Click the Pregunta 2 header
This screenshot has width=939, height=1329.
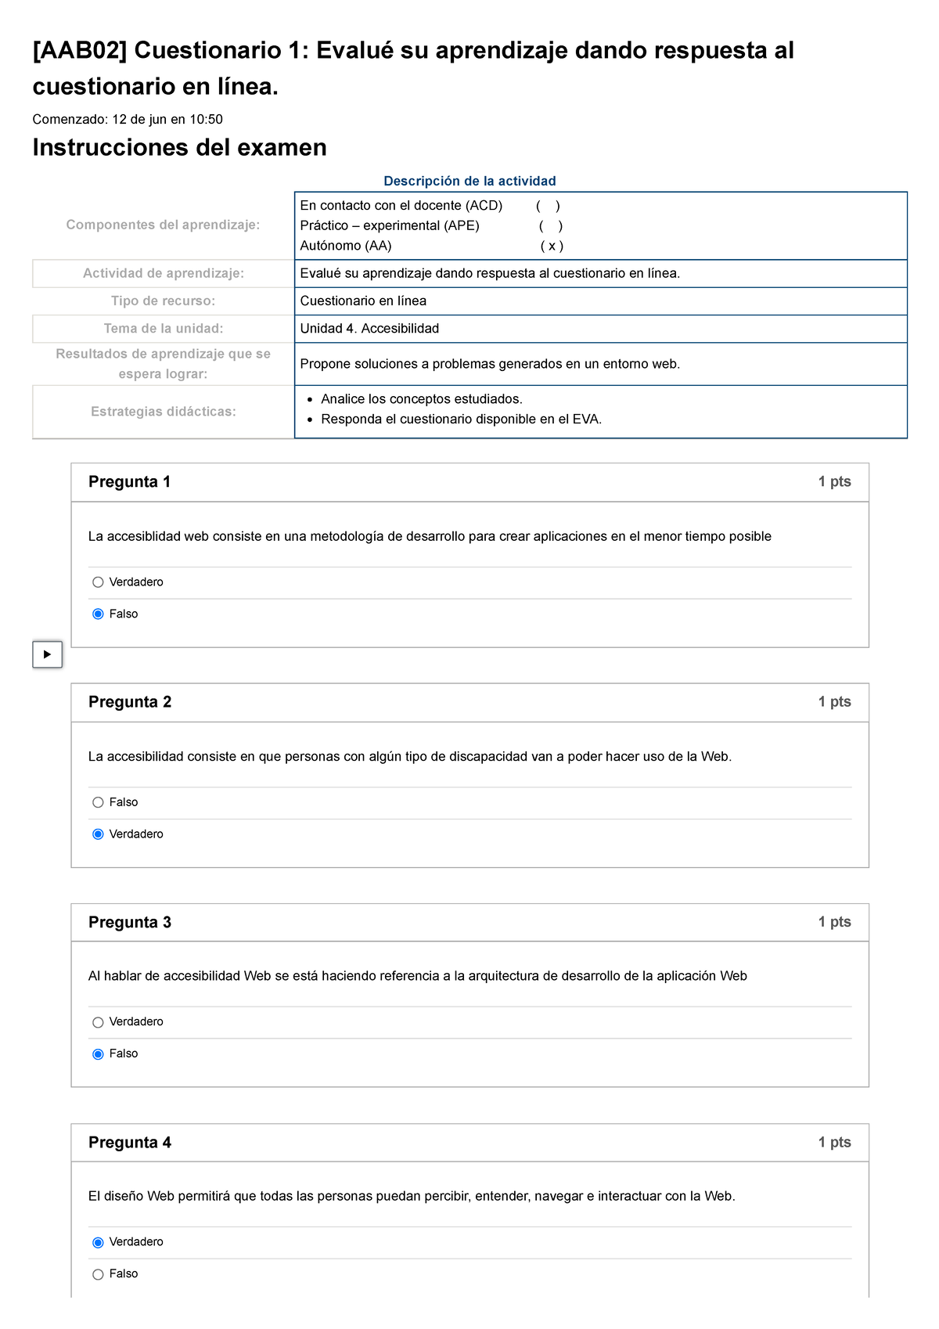tap(131, 701)
